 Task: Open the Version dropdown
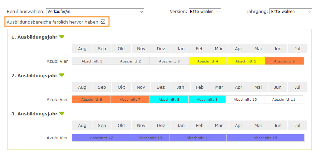(x=205, y=12)
